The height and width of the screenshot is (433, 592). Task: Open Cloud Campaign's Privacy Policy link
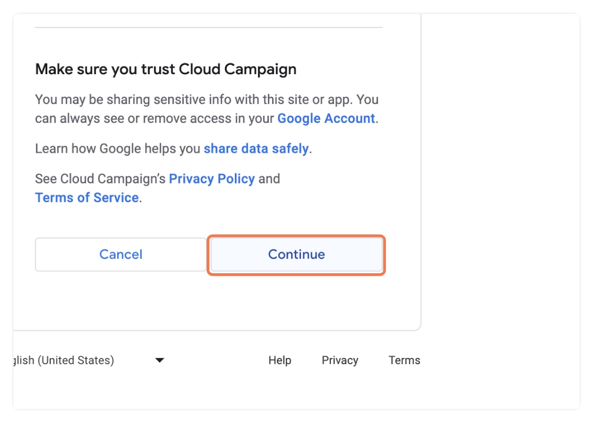point(212,179)
